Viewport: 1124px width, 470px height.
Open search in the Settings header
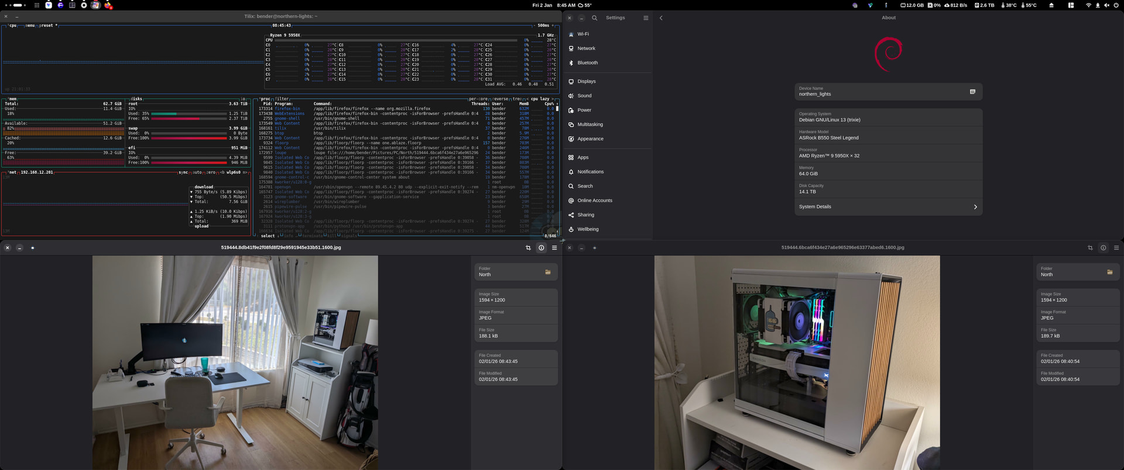click(594, 18)
